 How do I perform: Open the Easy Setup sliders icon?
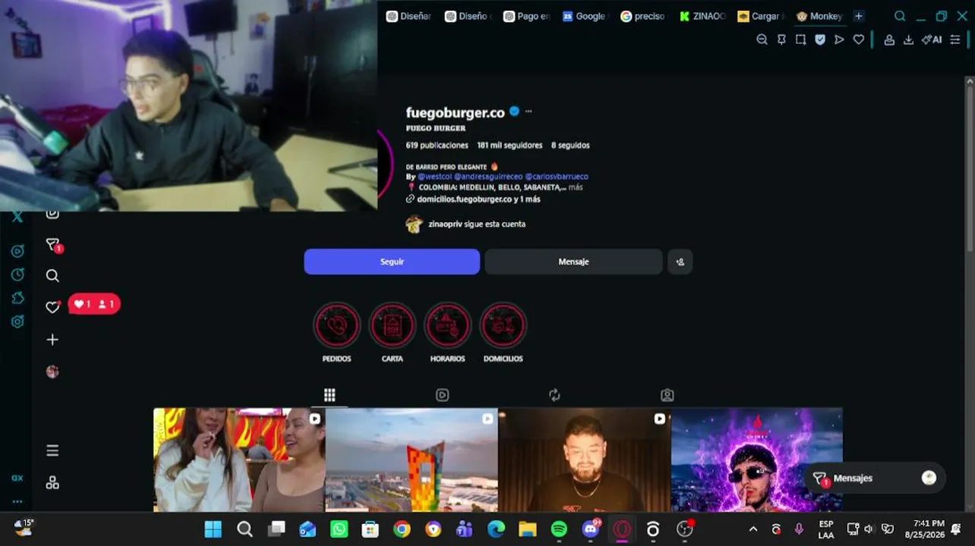pos(955,39)
